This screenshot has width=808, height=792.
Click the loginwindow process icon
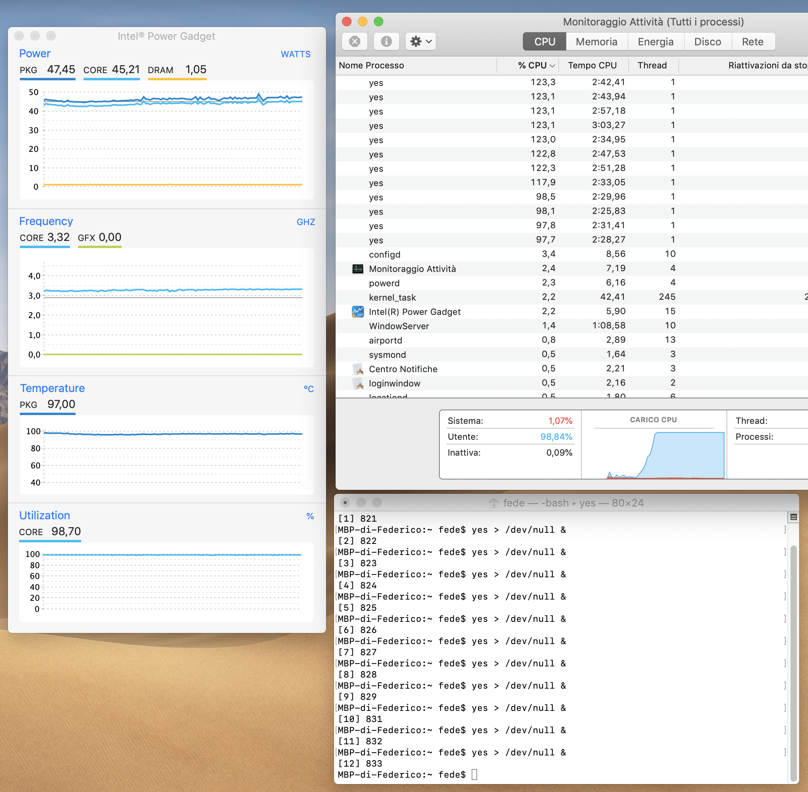[x=357, y=383]
